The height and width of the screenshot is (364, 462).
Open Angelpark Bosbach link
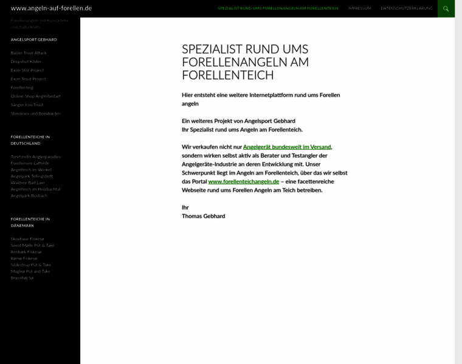(29, 195)
